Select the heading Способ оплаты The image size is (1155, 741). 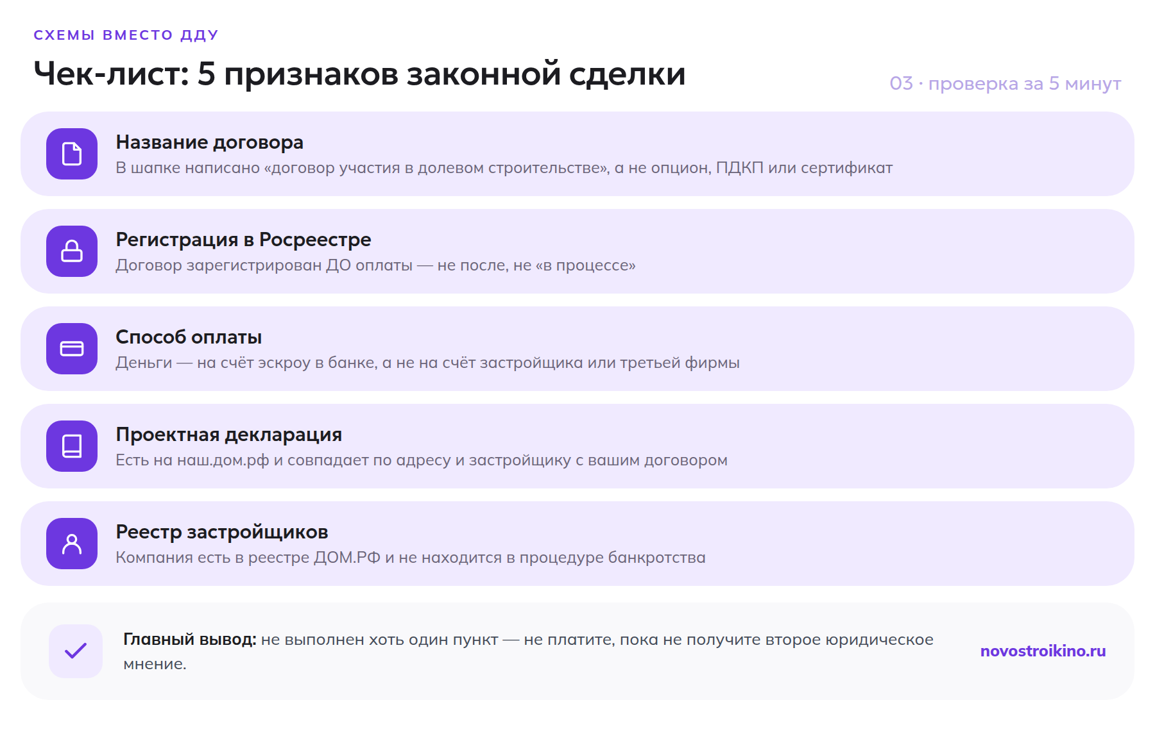(189, 337)
